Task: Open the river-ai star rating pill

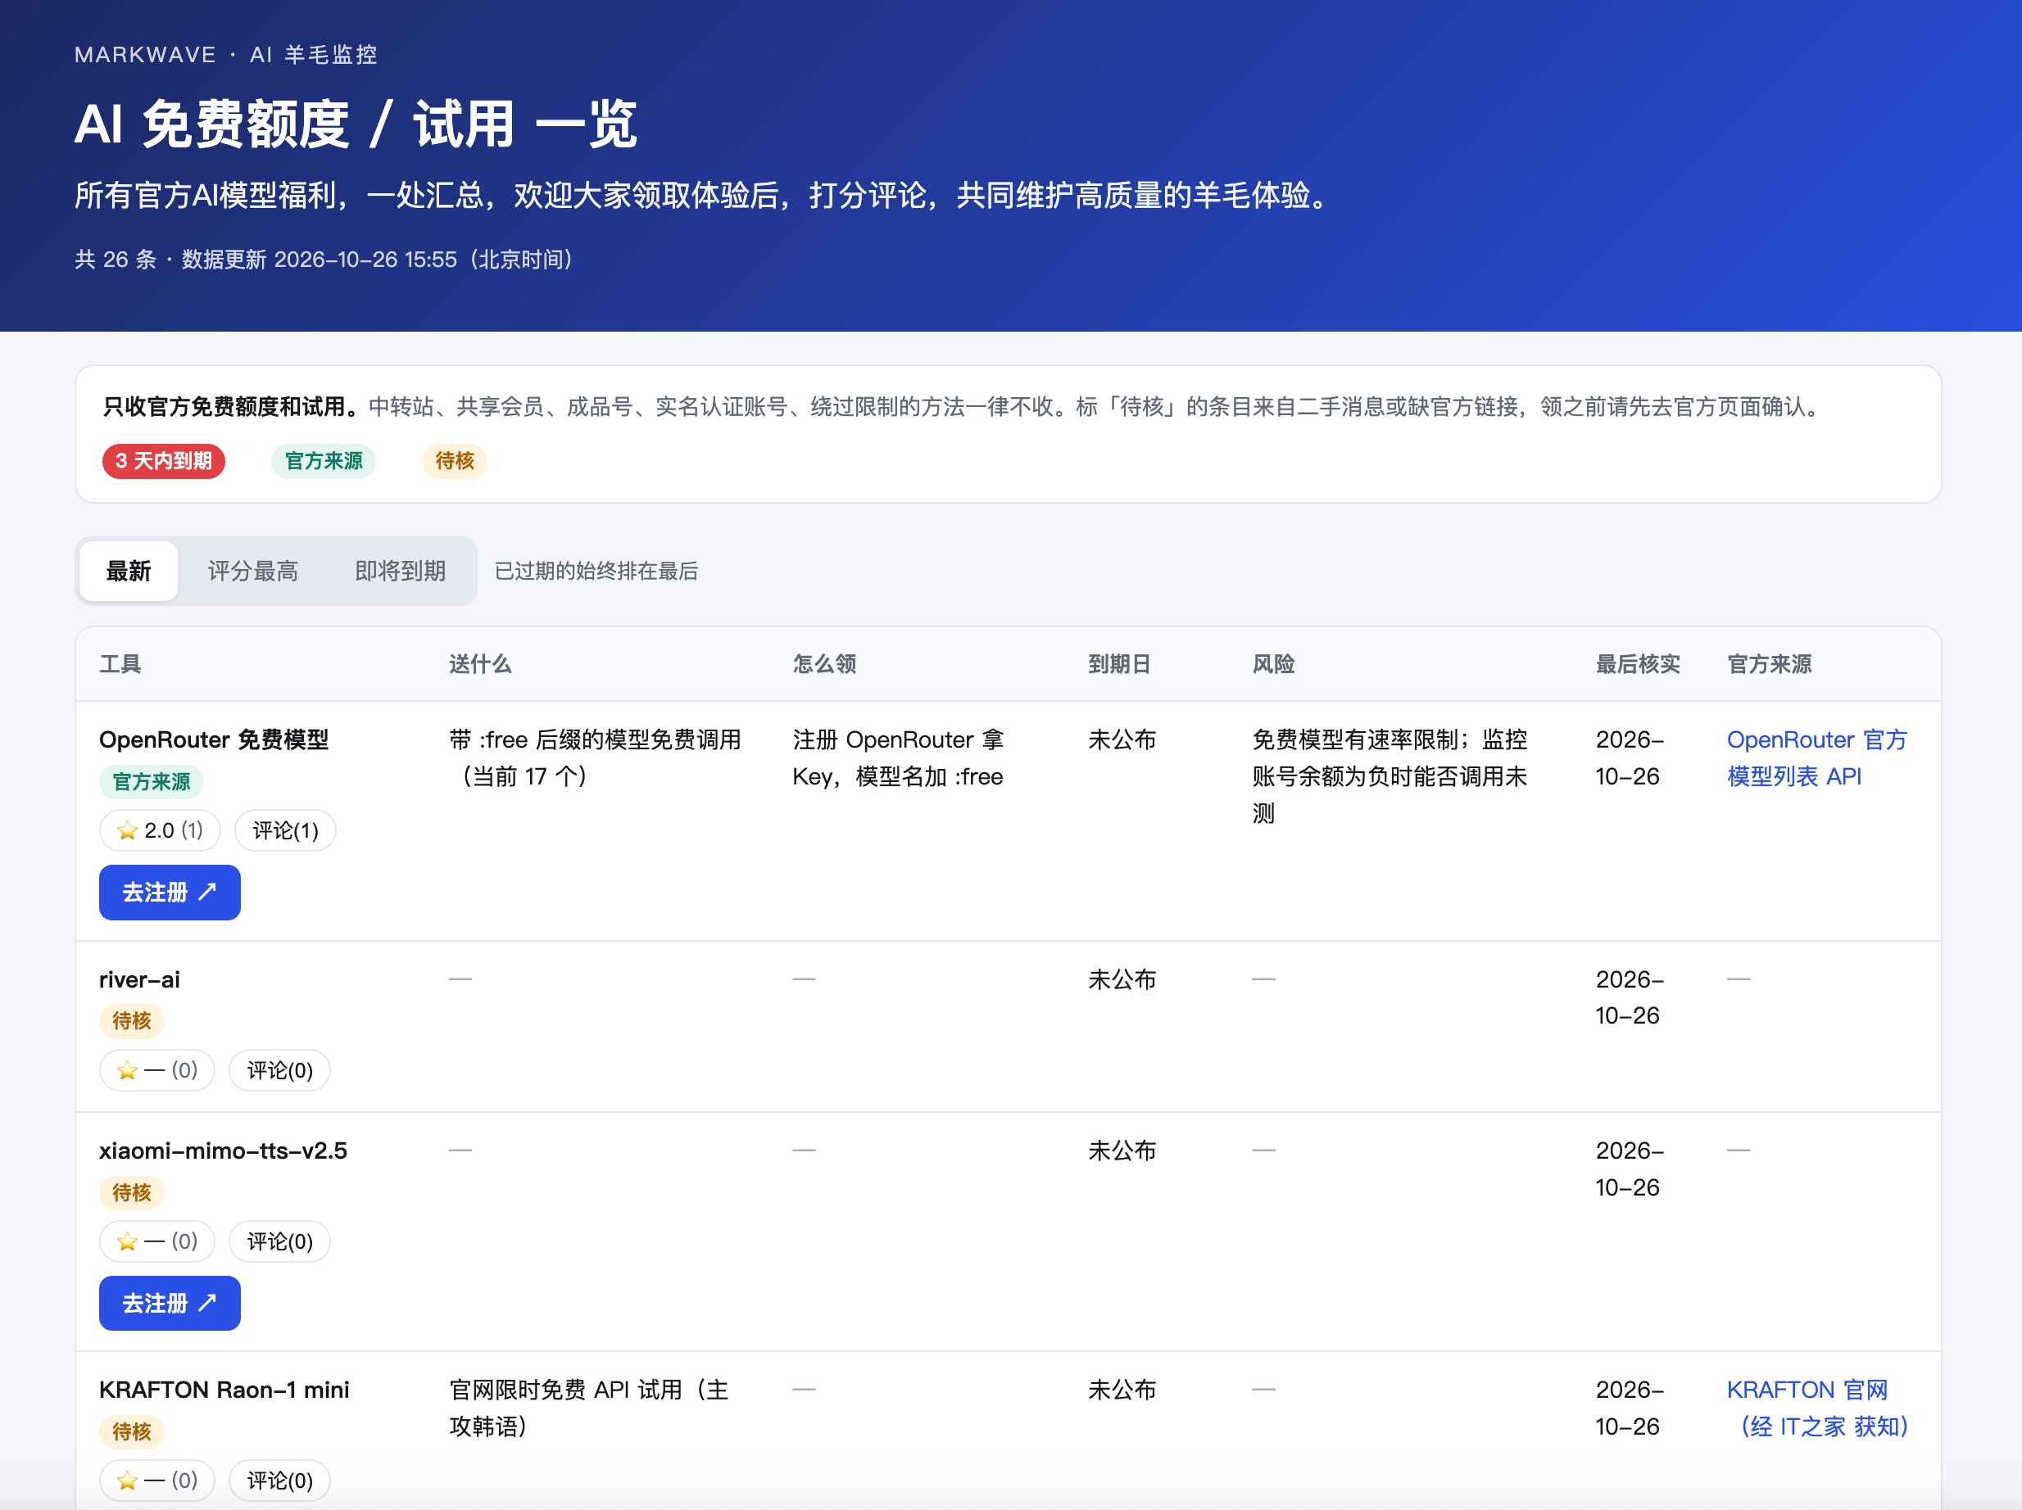Action: 157,1069
